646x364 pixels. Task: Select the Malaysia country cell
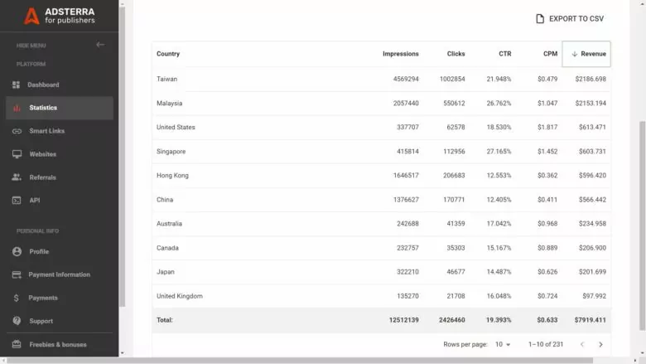point(169,104)
